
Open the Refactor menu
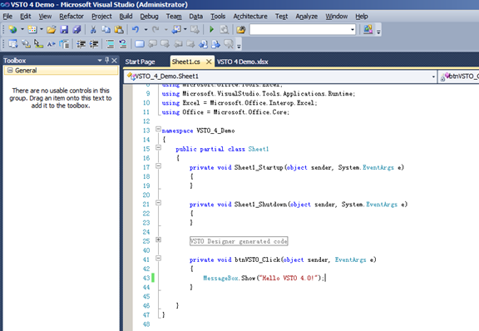[x=72, y=16]
